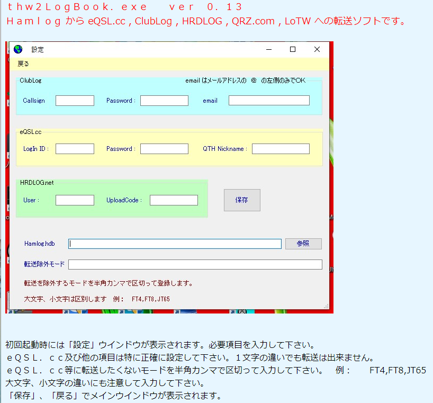Click the '設定' window title text
This screenshot has width=433, height=403.
pos(38,49)
